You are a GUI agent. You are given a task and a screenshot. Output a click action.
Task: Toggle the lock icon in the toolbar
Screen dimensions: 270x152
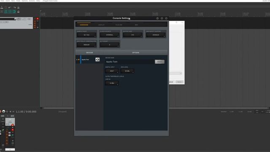point(19,12)
